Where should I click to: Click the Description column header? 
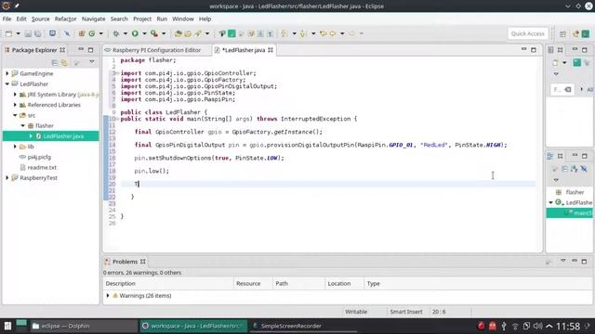tap(168, 284)
